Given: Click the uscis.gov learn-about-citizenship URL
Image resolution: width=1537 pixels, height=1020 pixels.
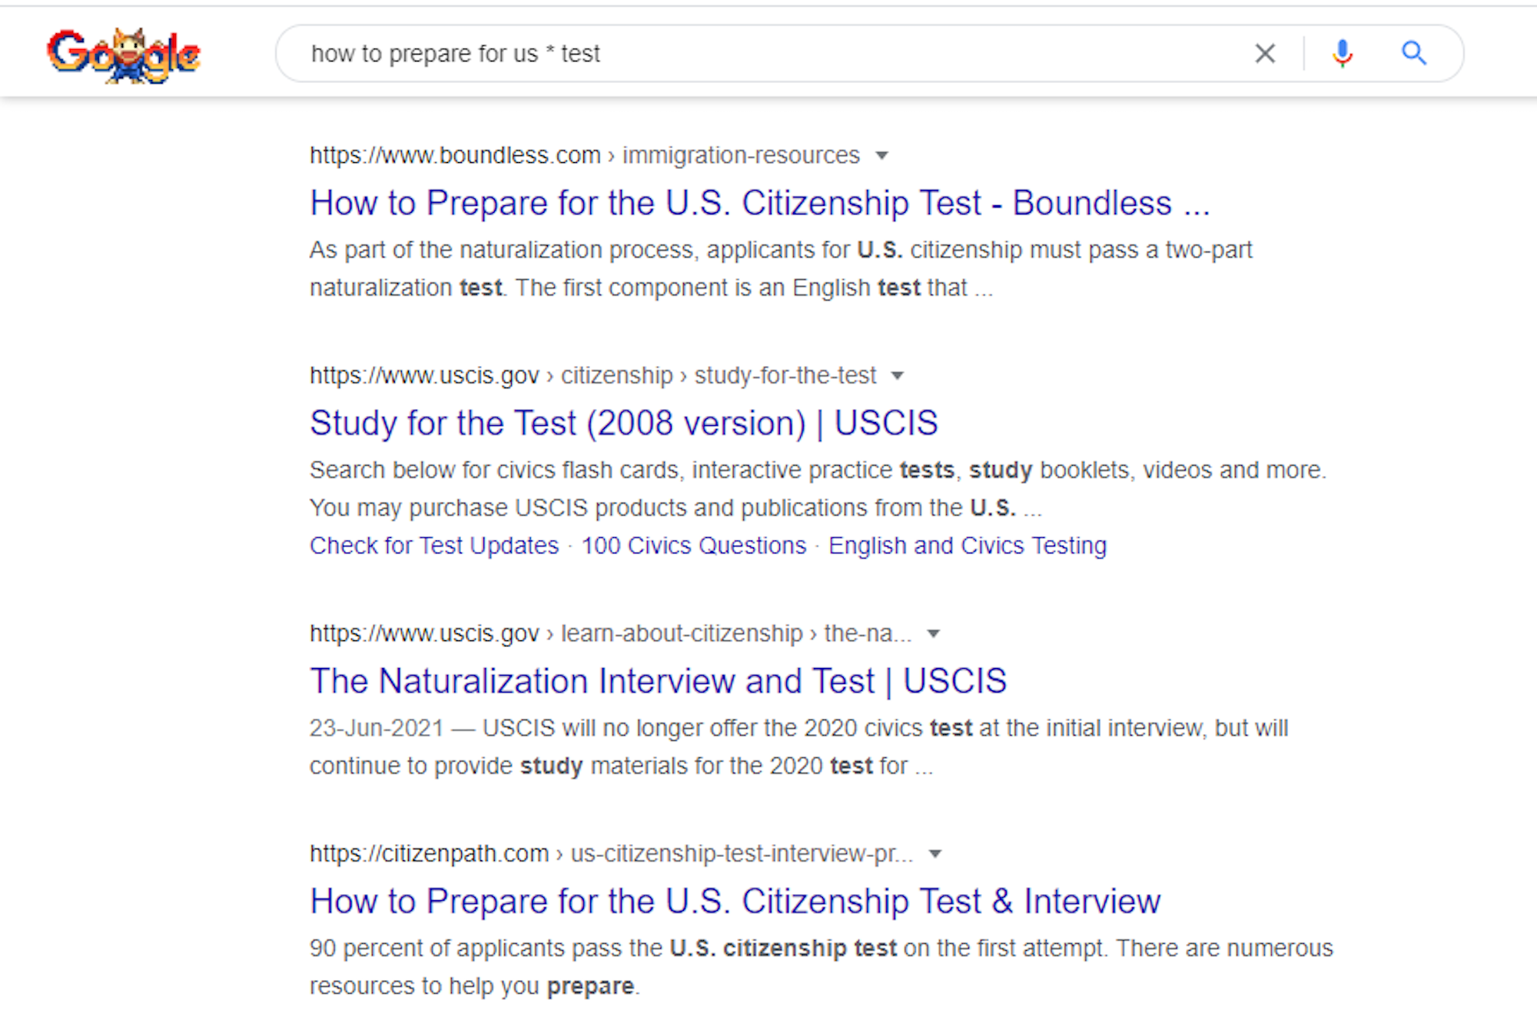Looking at the screenshot, I should 611,633.
